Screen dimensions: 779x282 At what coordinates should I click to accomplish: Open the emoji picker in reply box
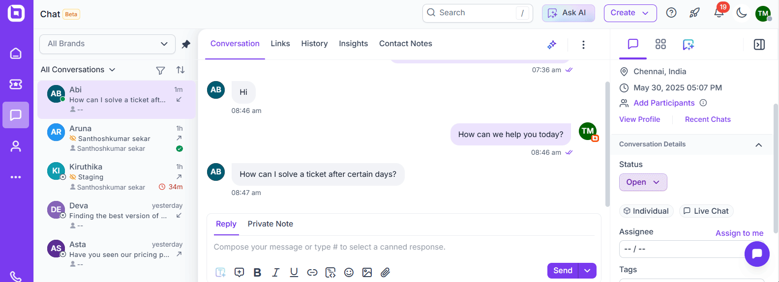(349, 272)
